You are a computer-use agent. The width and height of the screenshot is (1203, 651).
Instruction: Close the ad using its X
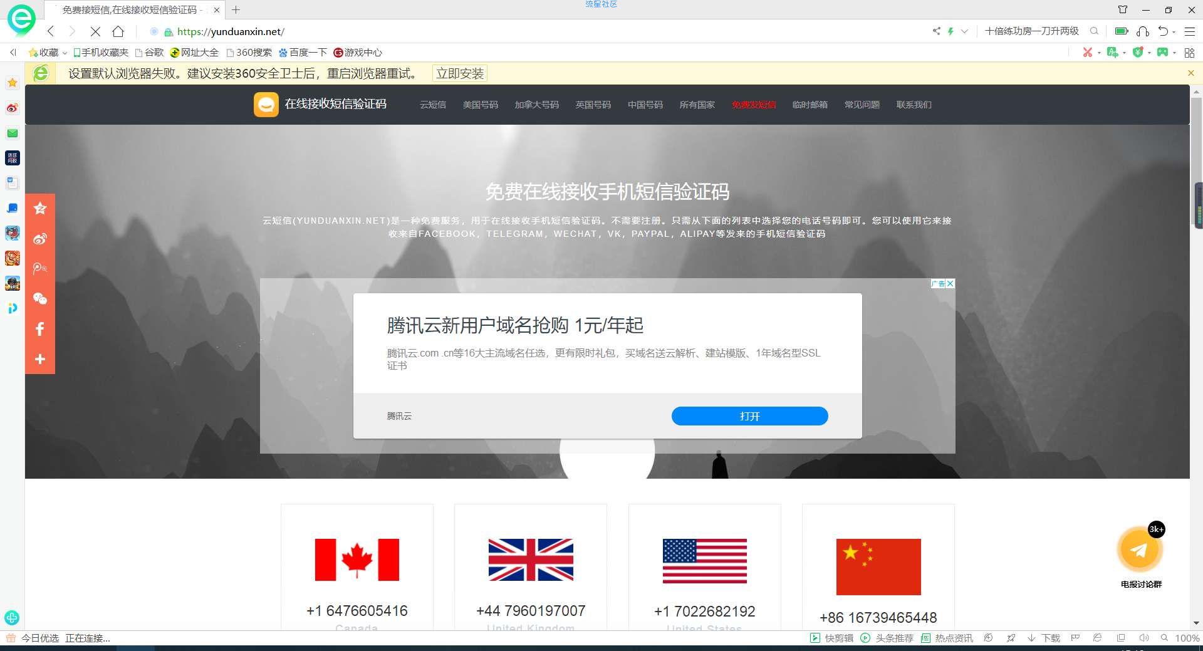coord(950,284)
